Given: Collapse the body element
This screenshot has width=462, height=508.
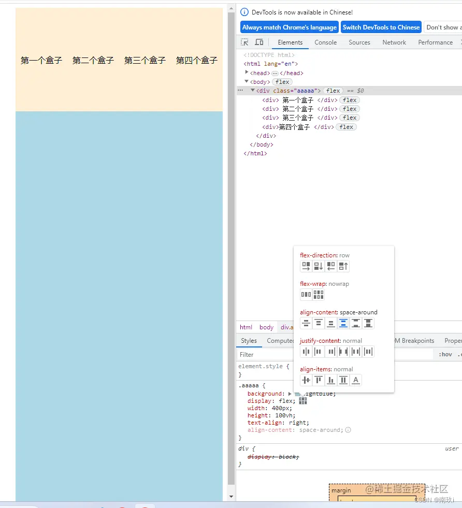Looking at the screenshot, I should point(247,81).
